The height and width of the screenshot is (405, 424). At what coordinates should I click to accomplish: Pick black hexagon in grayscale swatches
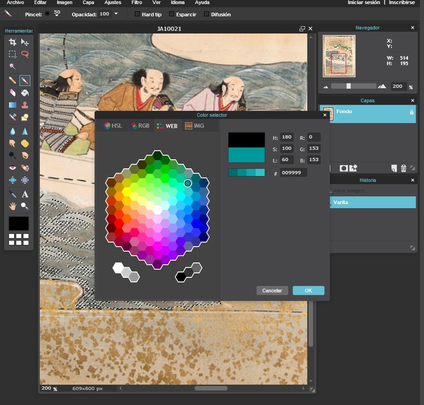coord(181,277)
